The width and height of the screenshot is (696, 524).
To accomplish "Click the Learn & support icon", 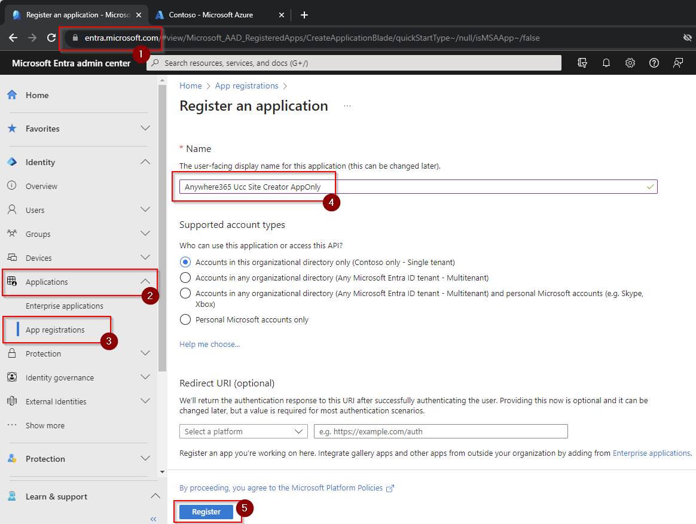I will 12,496.
